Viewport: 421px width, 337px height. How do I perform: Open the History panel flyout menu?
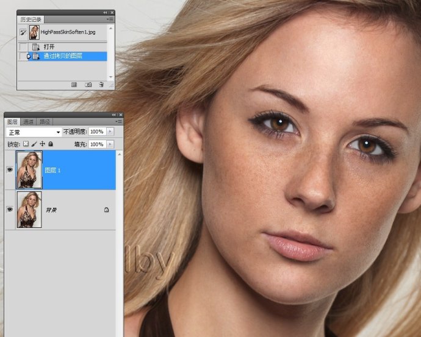pyautogui.click(x=110, y=20)
